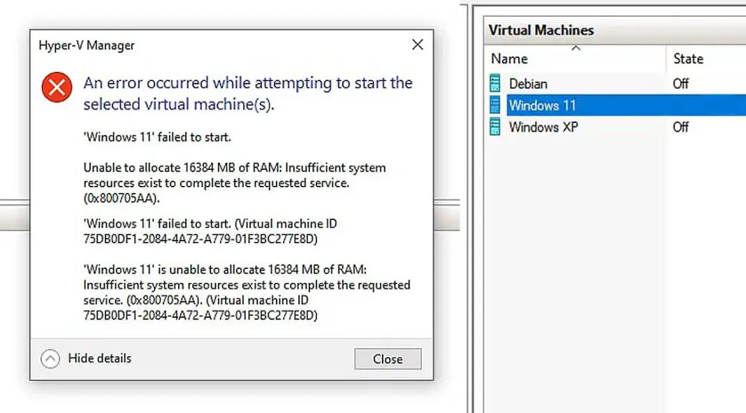Viewport: 746px width, 413px height.
Task: Select the Debian virtual machine icon
Action: tap(495, 83)
